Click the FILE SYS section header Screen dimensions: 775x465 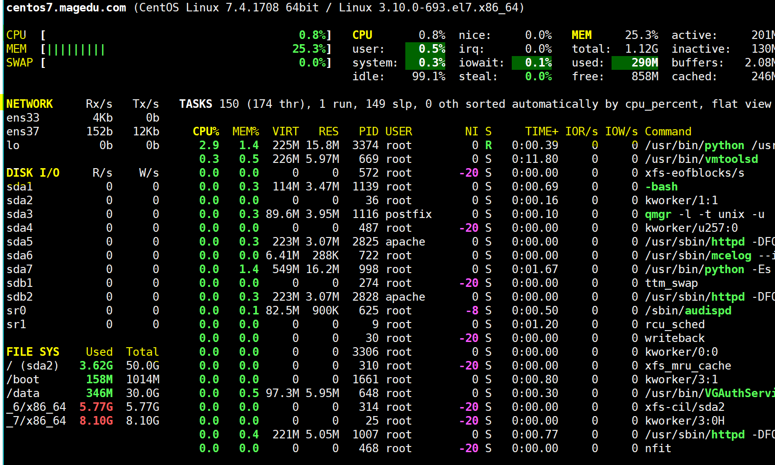(x=33, y=352)
